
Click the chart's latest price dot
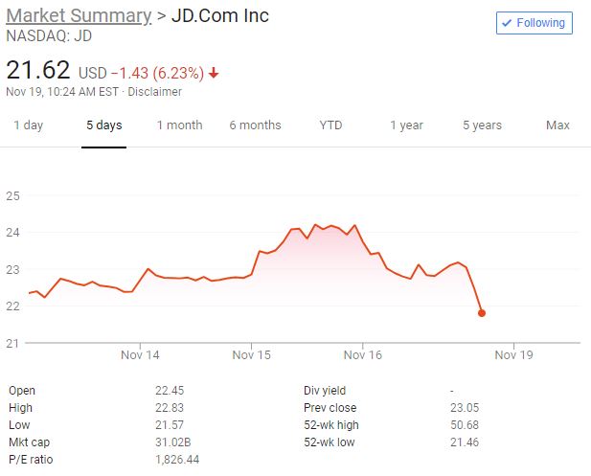(x=481, y=313)
